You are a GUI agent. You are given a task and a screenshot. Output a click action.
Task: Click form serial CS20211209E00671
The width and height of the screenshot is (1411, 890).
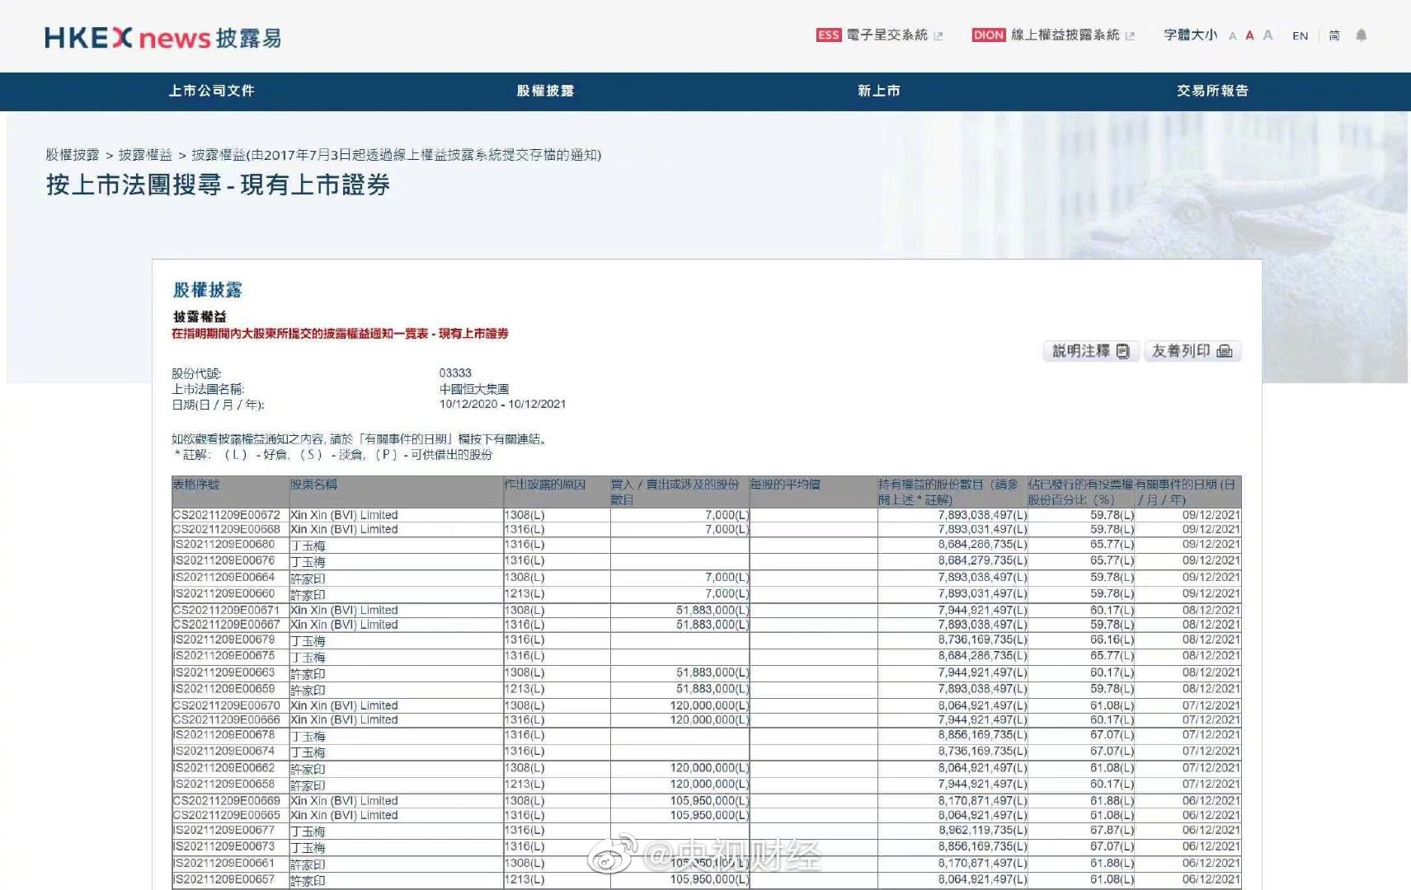227,610
